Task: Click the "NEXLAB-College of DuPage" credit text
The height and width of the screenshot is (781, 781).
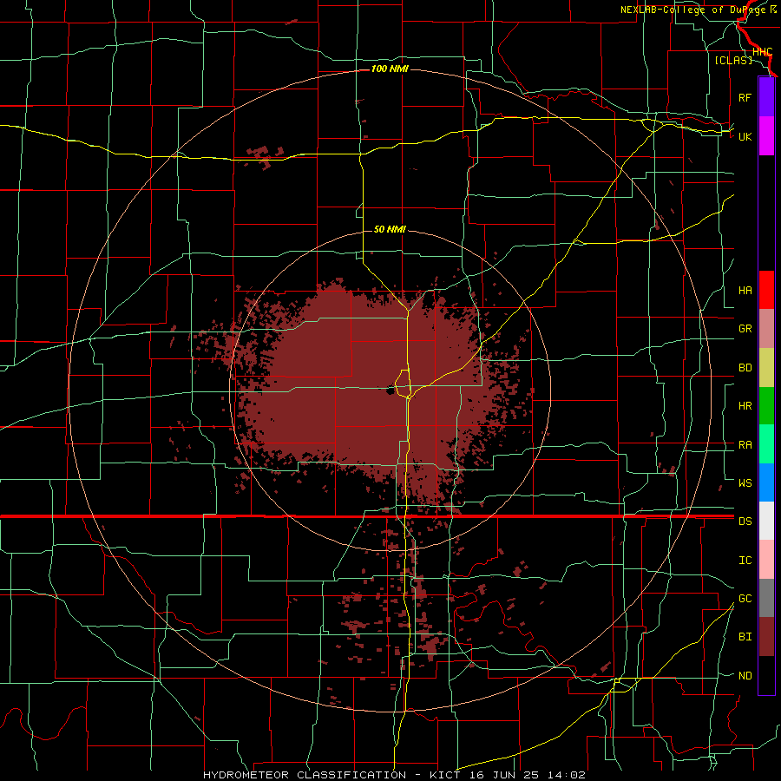Action: point(694,10)
